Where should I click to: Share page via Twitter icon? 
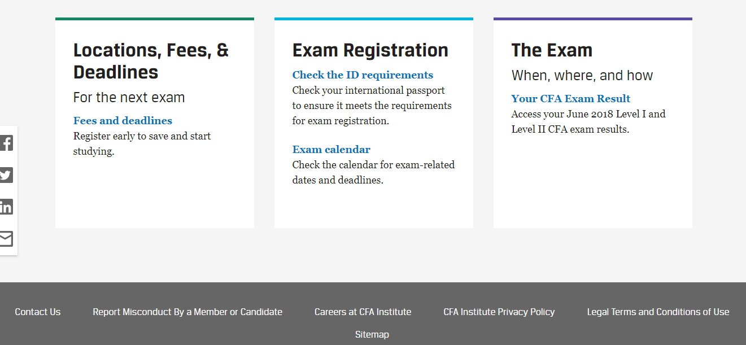click(x=6, y=175)
